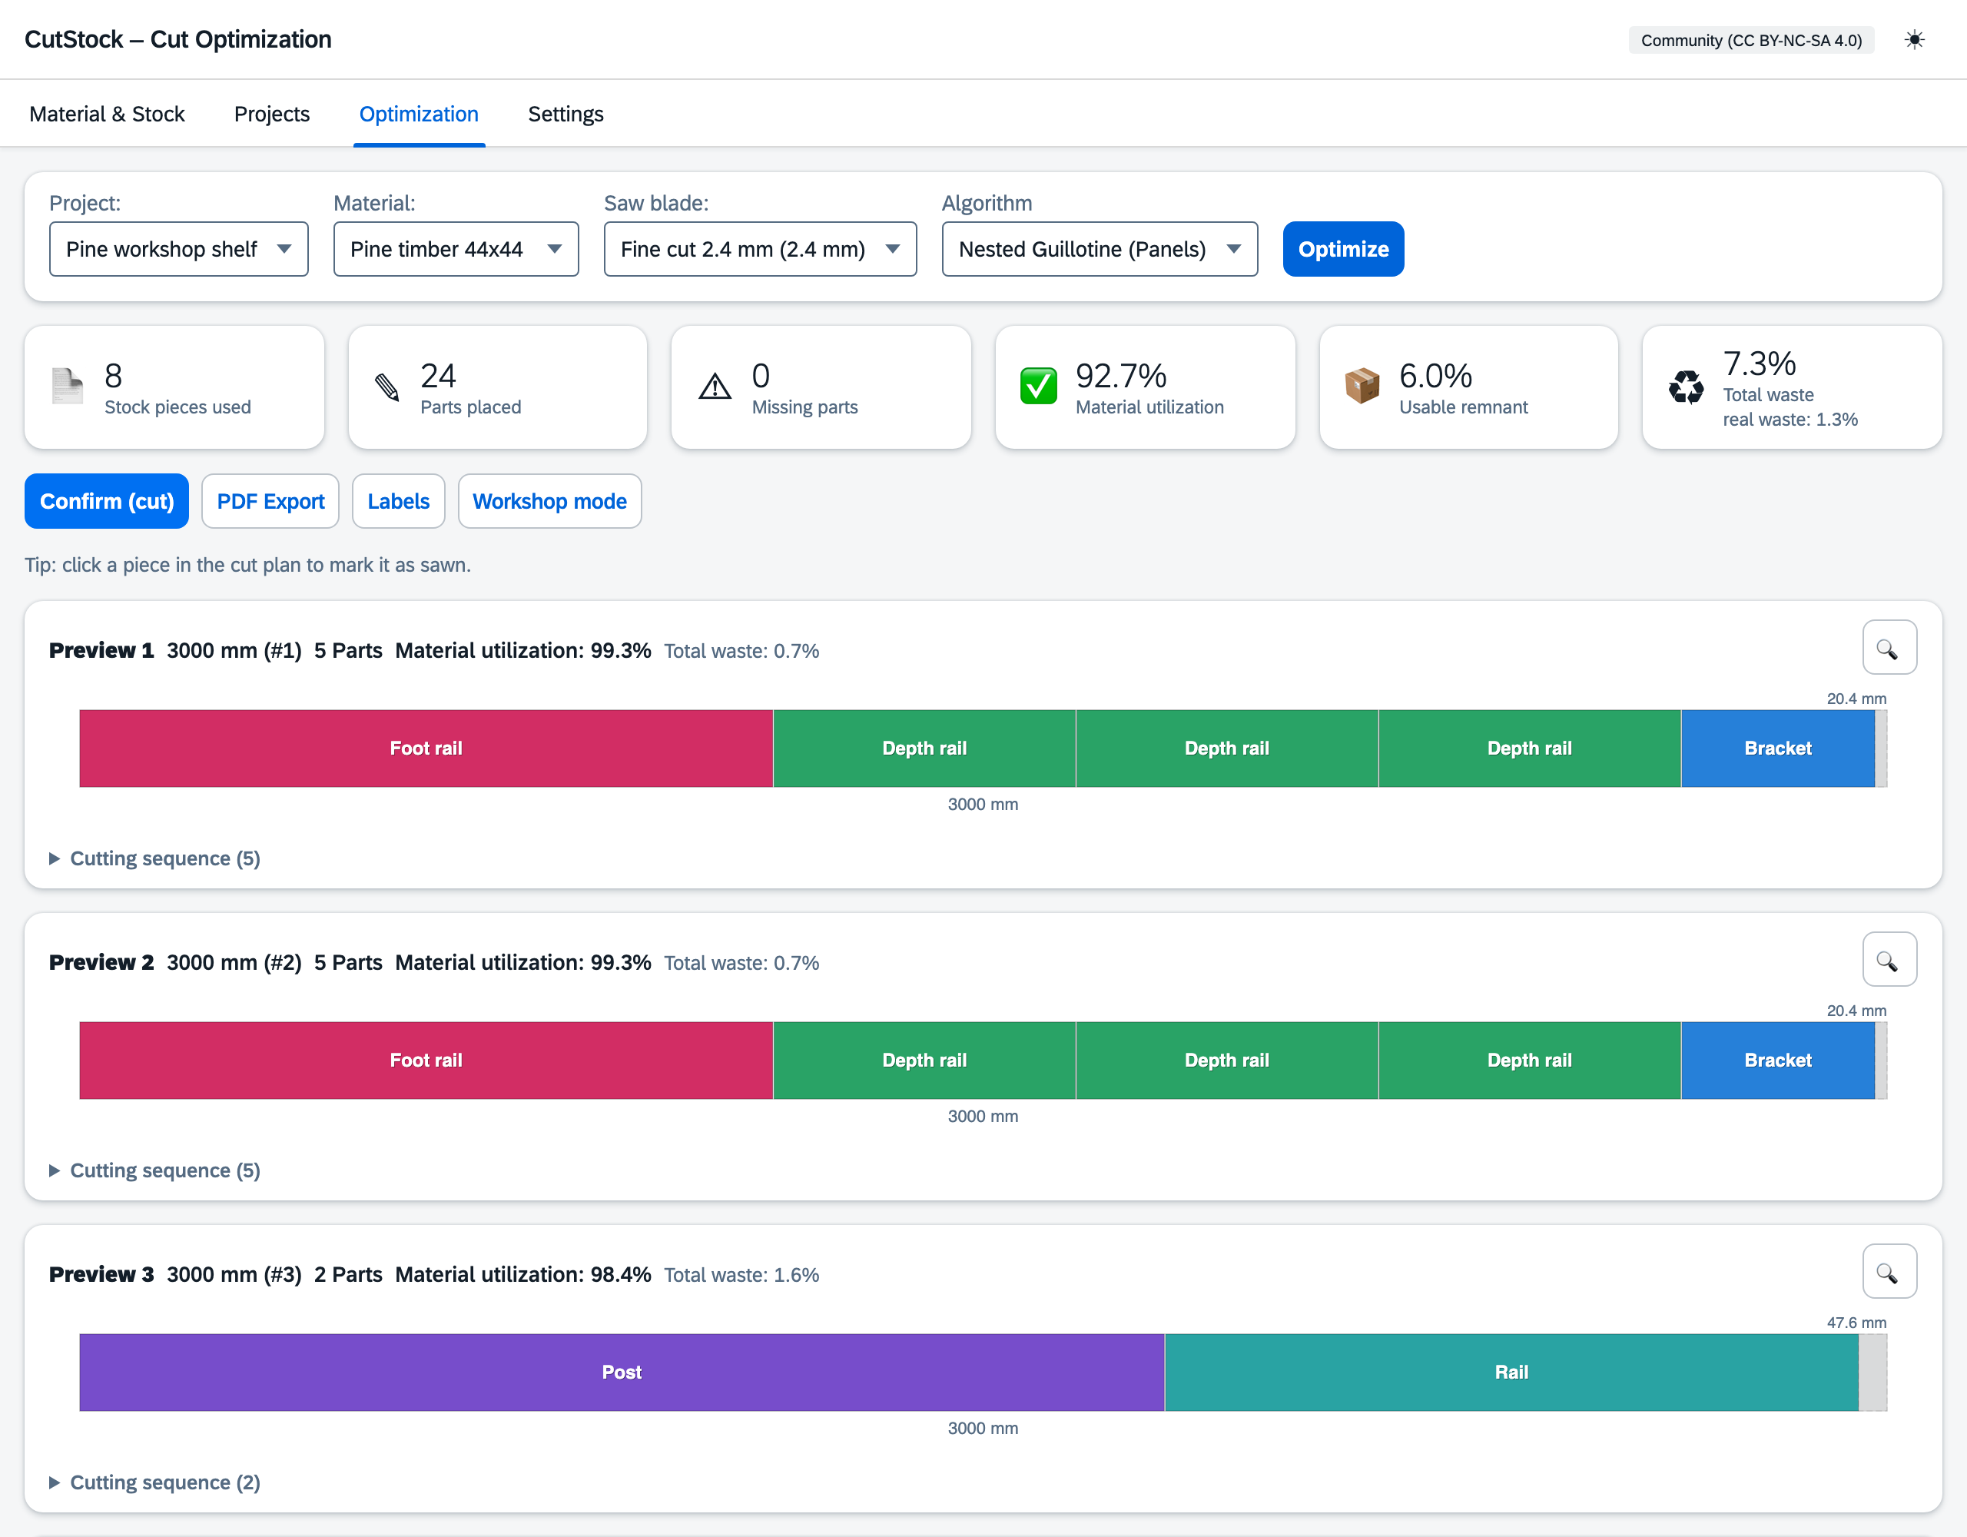Select the Optimization tab
The height and width of the screenshot is (1537, 1967).
tap(419, 115)
